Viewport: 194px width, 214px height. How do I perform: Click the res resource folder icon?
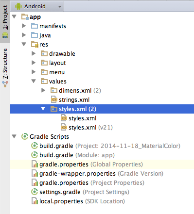(35, 45)
